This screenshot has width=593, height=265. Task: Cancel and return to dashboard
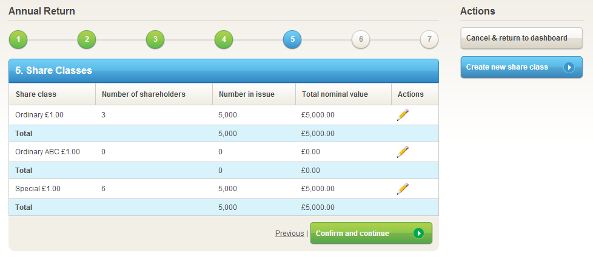point(521,38)
